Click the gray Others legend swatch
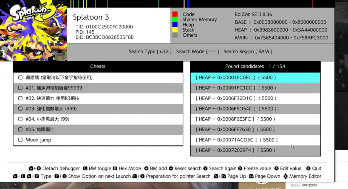 (175, 35)
